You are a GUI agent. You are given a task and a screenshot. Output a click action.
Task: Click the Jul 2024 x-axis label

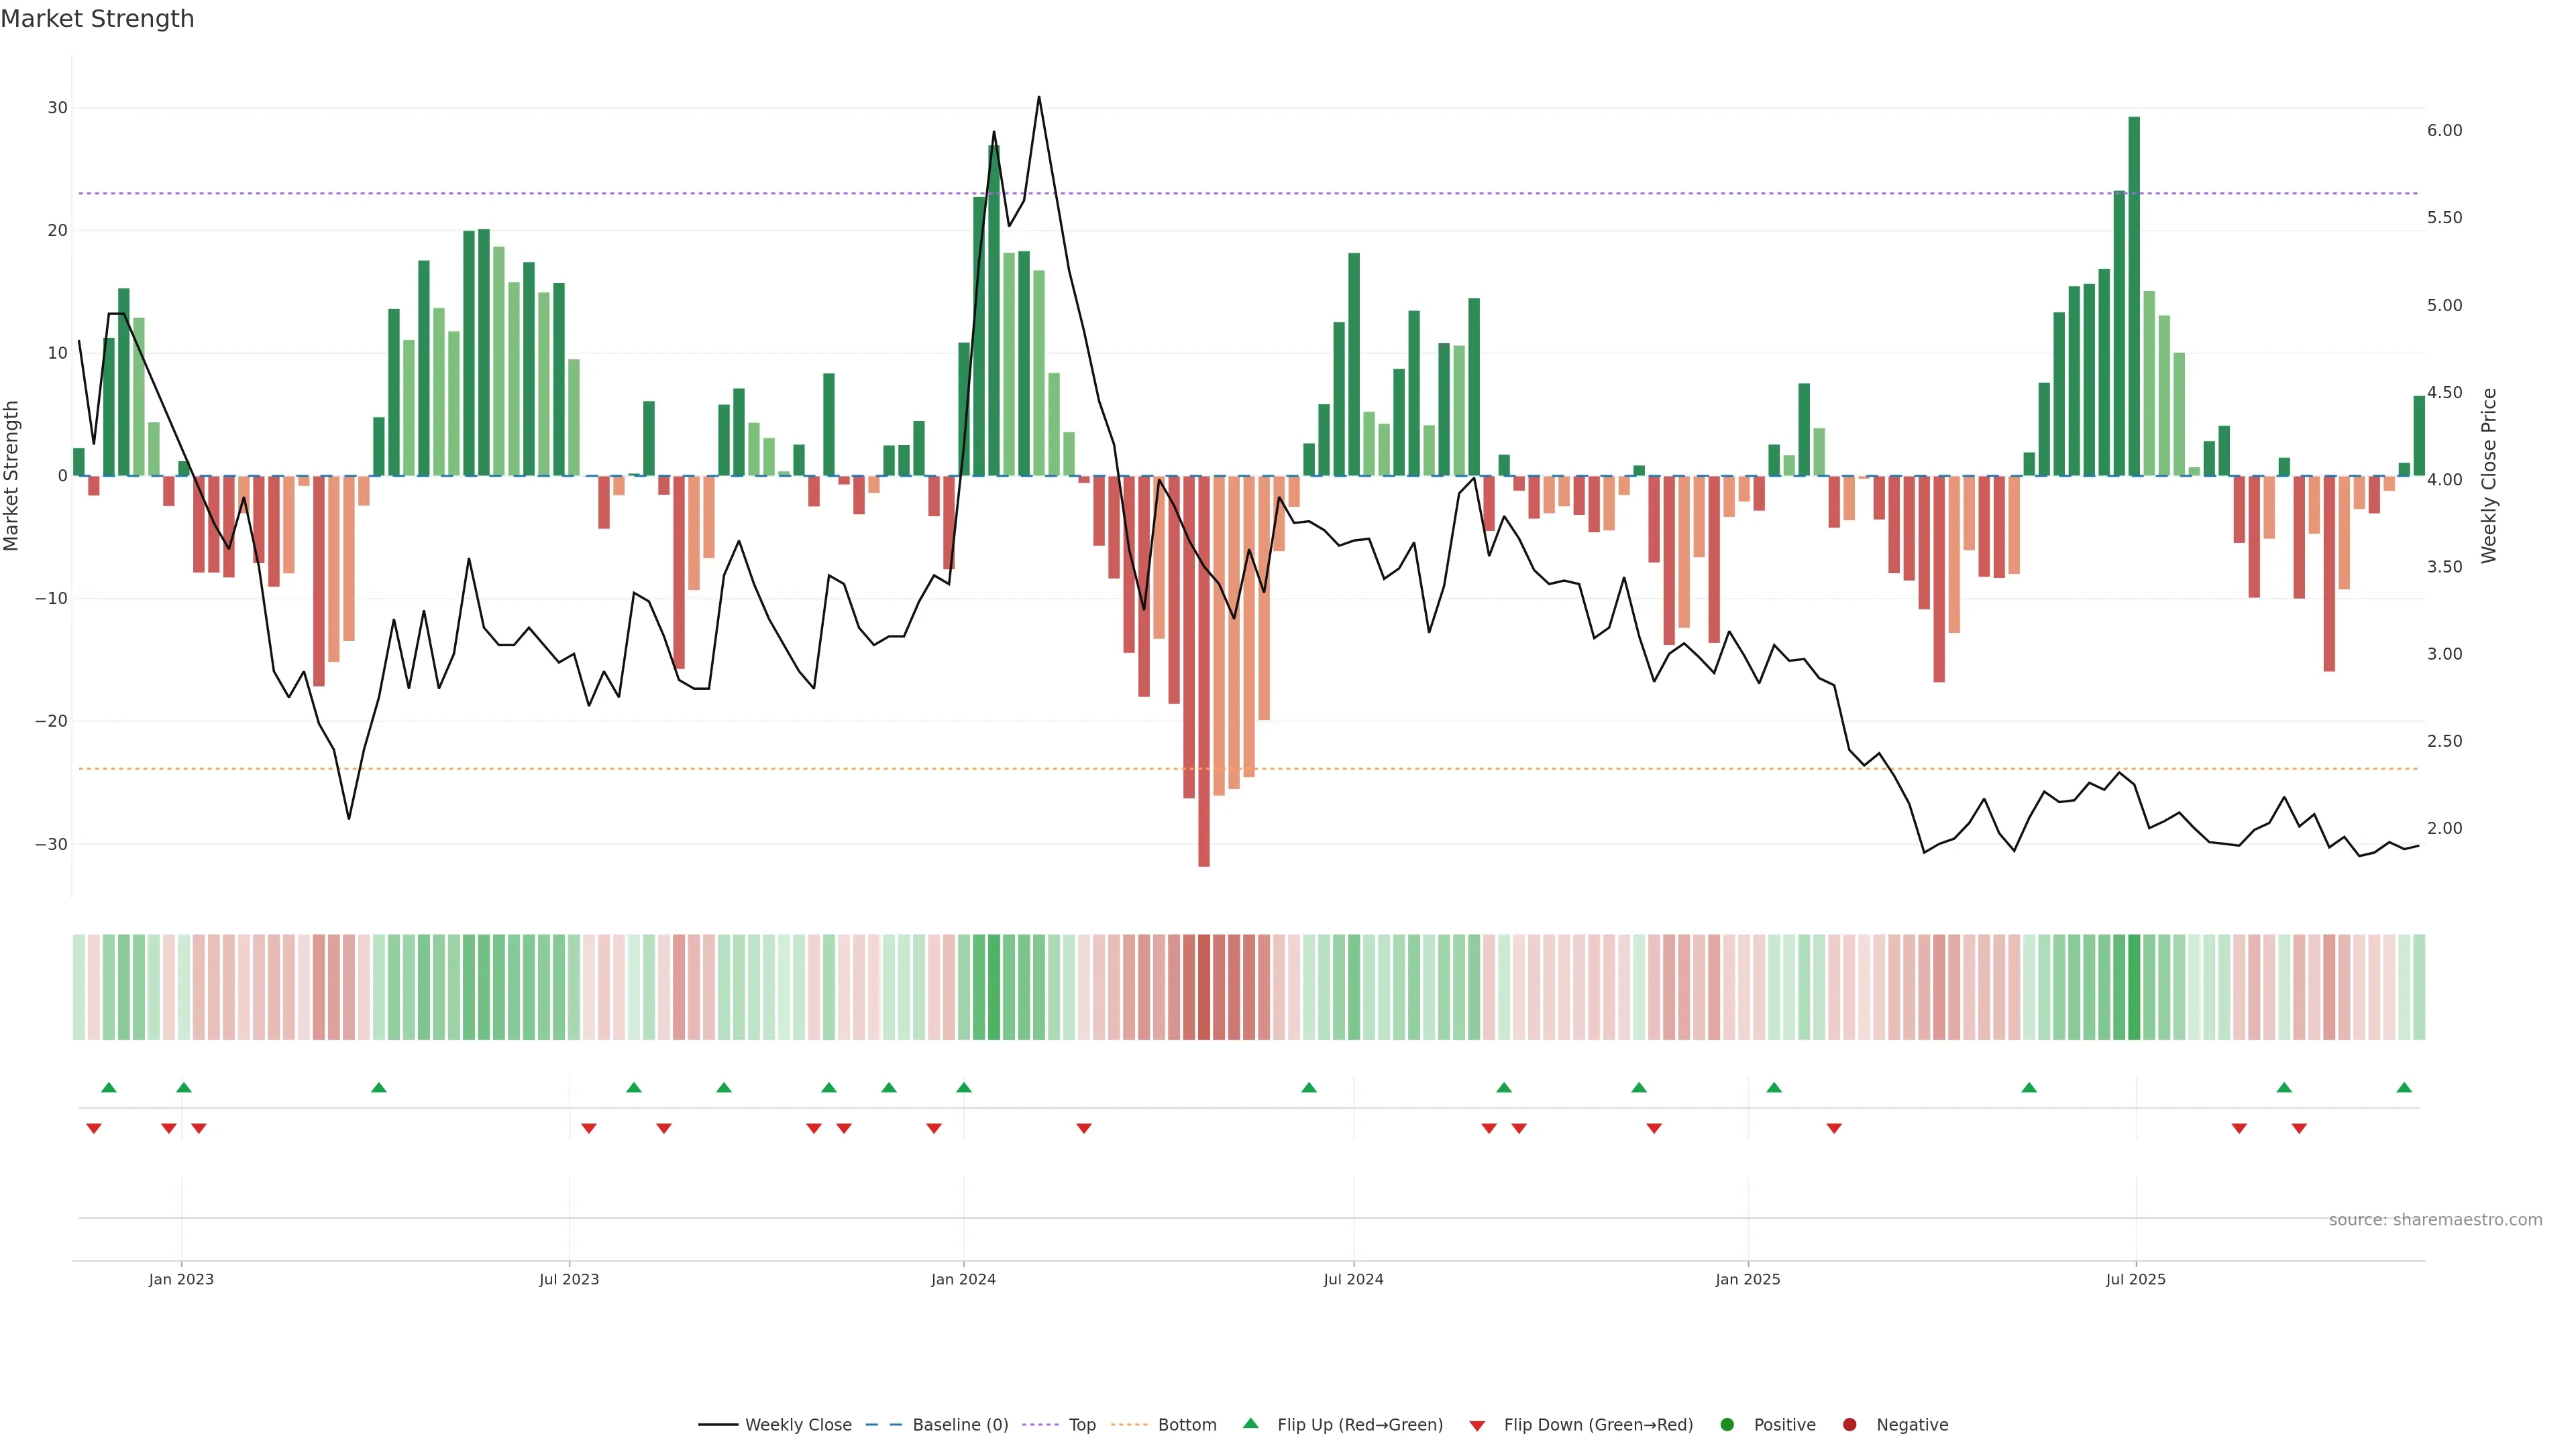[1353, 1279]
